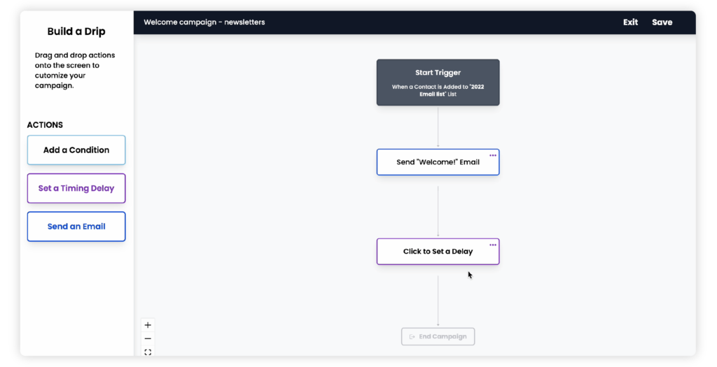Select the End Campaign node label

click(443, 337)
